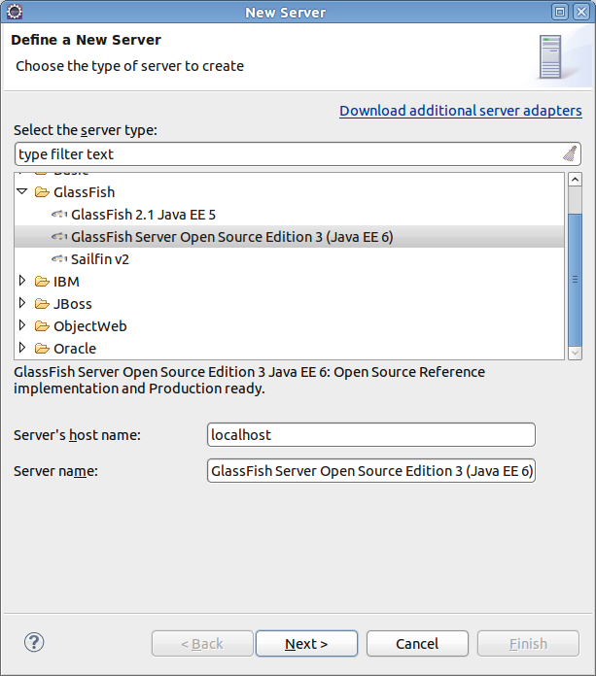Click the JBoss folder icon

point(42,303)
